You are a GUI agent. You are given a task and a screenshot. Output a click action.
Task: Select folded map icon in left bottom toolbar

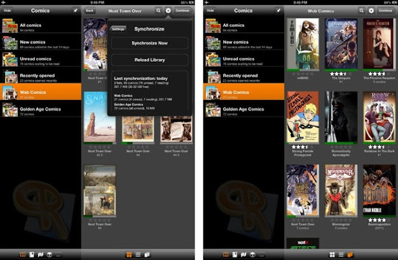pyautogui.click(x=40, y=254)
